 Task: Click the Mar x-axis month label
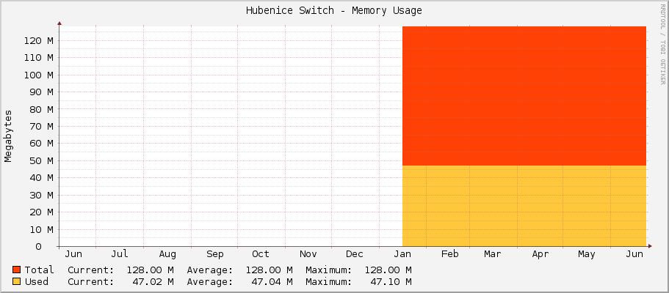[x=492, y=254]
